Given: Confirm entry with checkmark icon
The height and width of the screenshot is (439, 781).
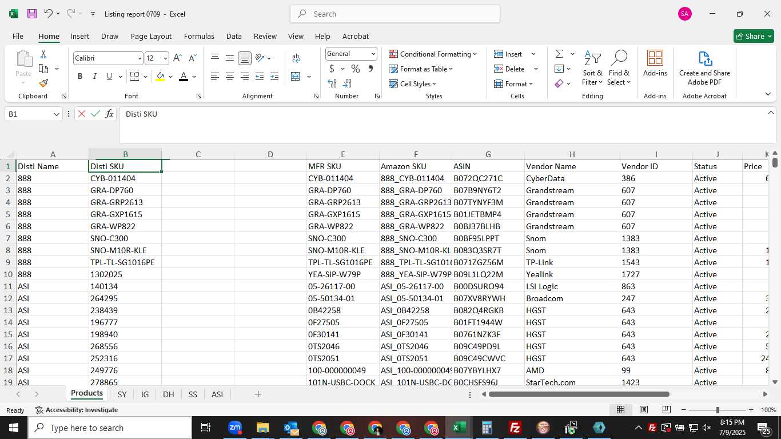Looking at the screenshot, I should [95, 114].
